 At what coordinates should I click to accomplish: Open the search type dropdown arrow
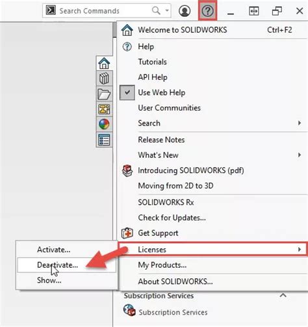point(167,10)
